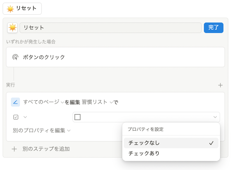This screenshot has height=170, width=240.
Task: Click the blue pencil edit action icon
Action: pos(15,102)
